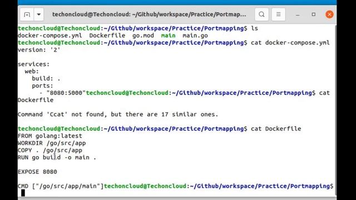Click go.mod in ls output
The width and height of the screenshot is (356, 200).
pos(143,36)
